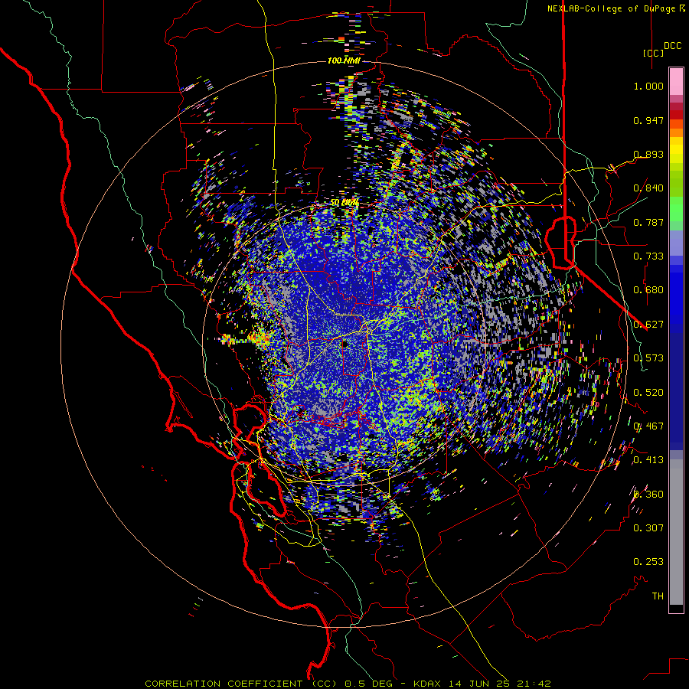Click the 100 NMI range ring label
This screenshot has width=689, height=689.
344,60
